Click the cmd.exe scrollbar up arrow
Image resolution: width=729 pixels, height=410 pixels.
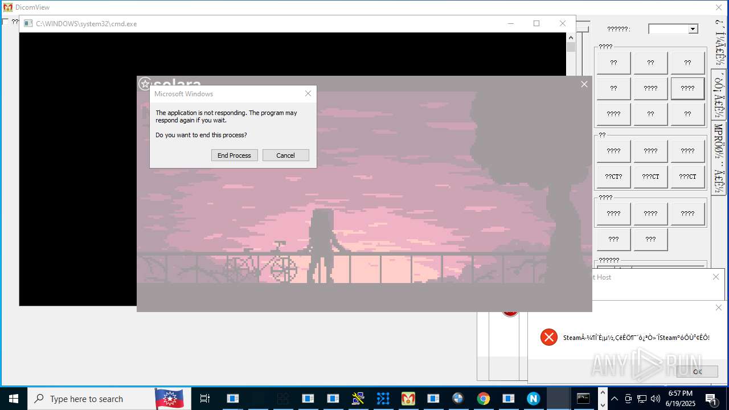(x=571, y=38)
